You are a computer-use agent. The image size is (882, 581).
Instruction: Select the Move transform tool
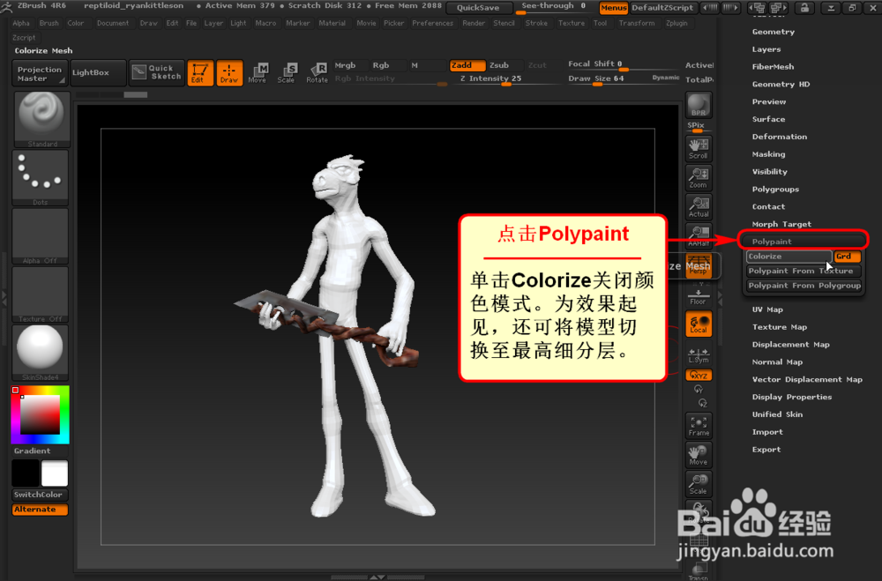pyautogui.click(x=258, y=73)
